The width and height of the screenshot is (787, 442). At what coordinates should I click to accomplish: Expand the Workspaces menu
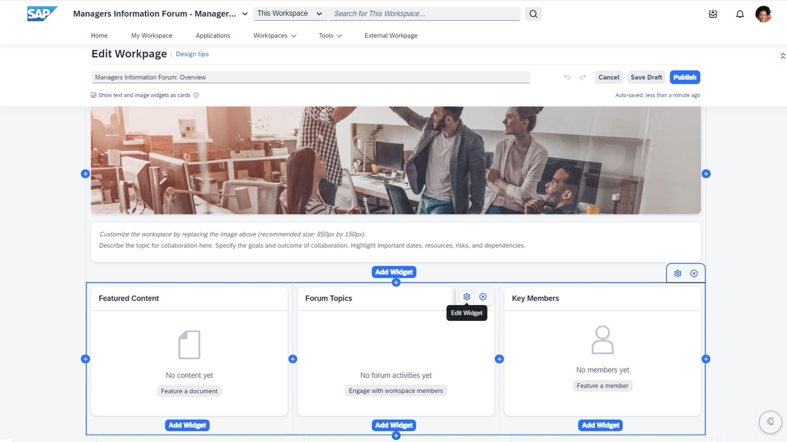tap(275, 36)
